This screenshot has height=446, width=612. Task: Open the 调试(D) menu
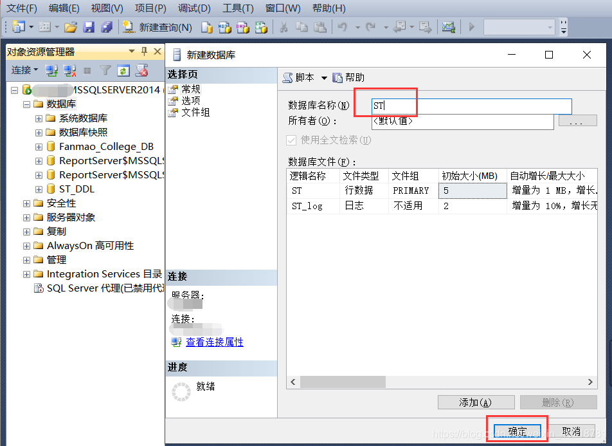[x=194, y=8]
